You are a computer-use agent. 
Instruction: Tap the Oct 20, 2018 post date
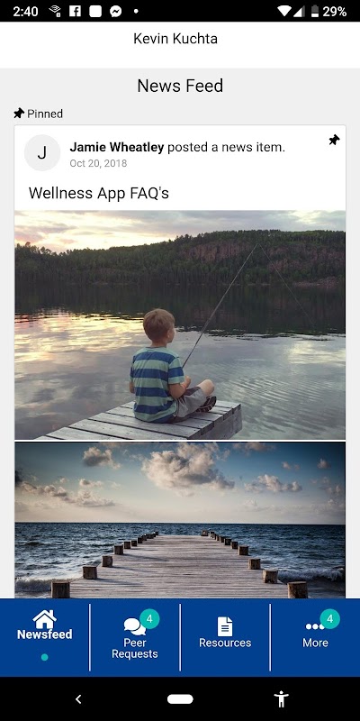[98, 163]
